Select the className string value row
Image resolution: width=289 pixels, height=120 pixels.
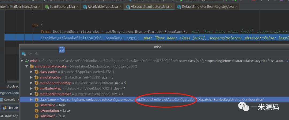click(154, 99)
